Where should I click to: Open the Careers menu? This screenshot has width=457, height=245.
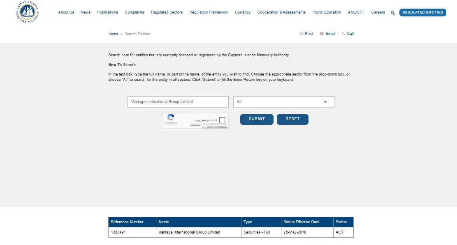pos(378,12)
